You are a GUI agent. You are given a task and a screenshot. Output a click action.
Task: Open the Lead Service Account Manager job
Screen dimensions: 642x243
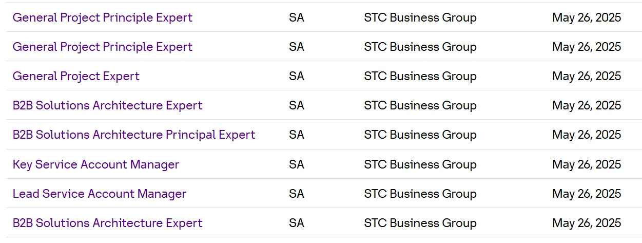pos(100,194)
